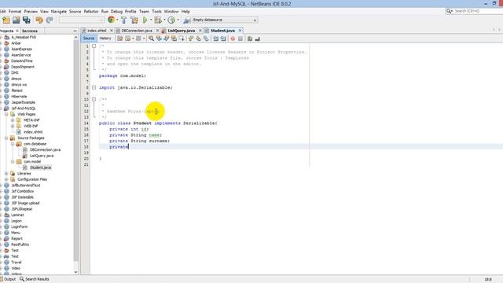Click the Shift Line Right icon

(x=223, y=39)
